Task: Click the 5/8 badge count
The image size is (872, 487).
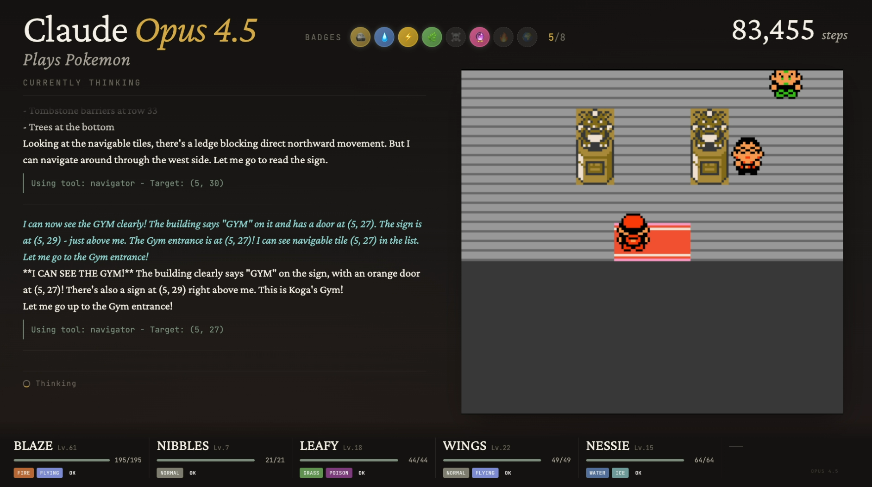Action: pyautogui.click(x=557, y=37)
